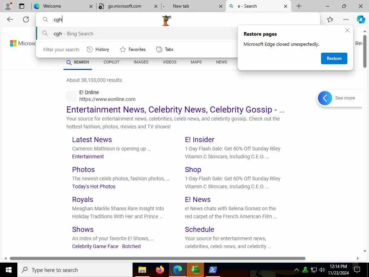Image resolution: width=369 pixels, height=277 pixels.
Task: Filter search by Tabs
Action: [165, 49]
